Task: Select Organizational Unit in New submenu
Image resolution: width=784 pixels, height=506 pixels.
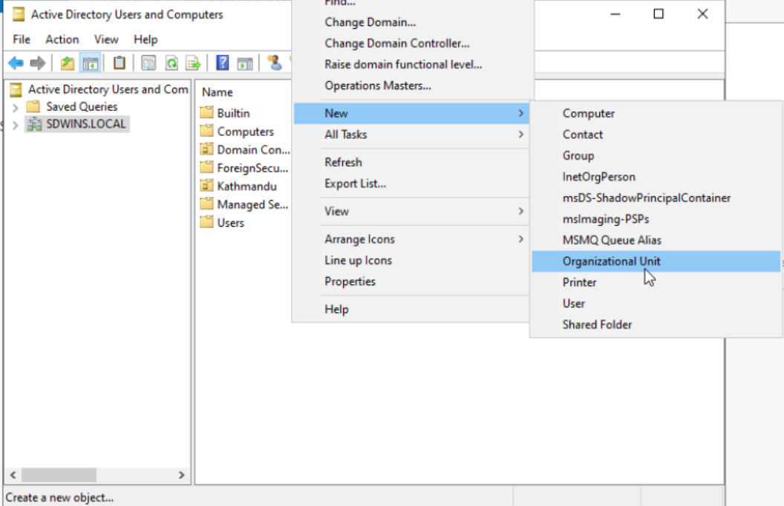Action: coord(656,262)
